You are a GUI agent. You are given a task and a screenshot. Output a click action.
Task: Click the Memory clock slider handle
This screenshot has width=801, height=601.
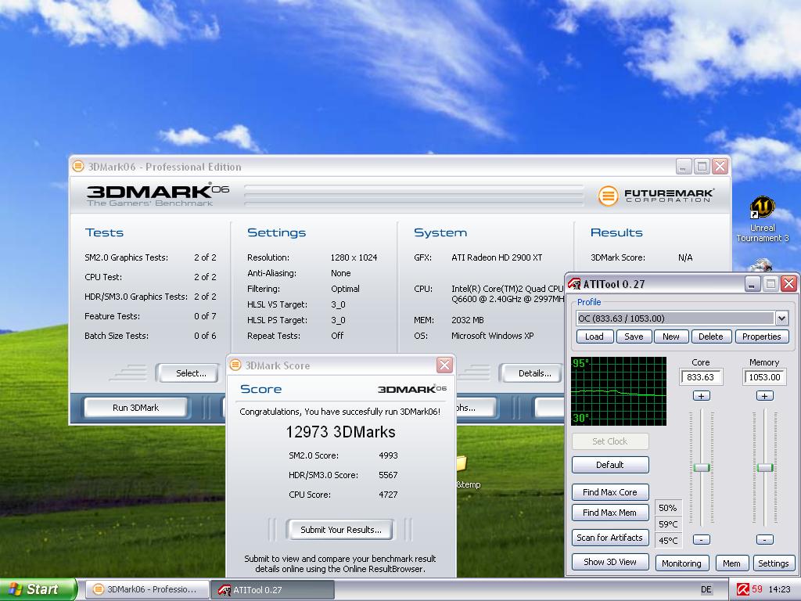(764, 468)
